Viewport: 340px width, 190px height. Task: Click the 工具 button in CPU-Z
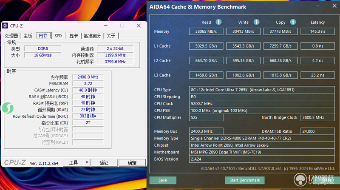point(74,162)
